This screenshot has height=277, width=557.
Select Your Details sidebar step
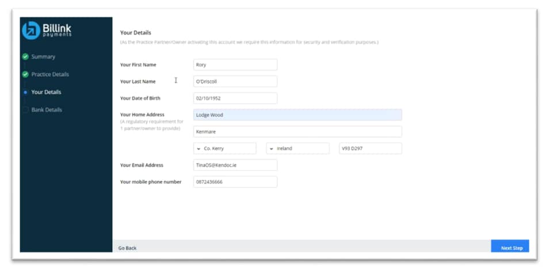coord(46,92)
